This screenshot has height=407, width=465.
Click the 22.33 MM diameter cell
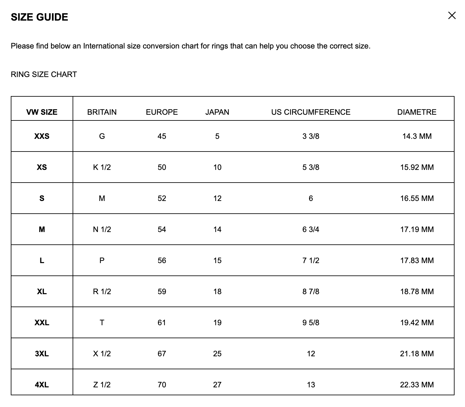pyautogui.click(x=417, y=385)
